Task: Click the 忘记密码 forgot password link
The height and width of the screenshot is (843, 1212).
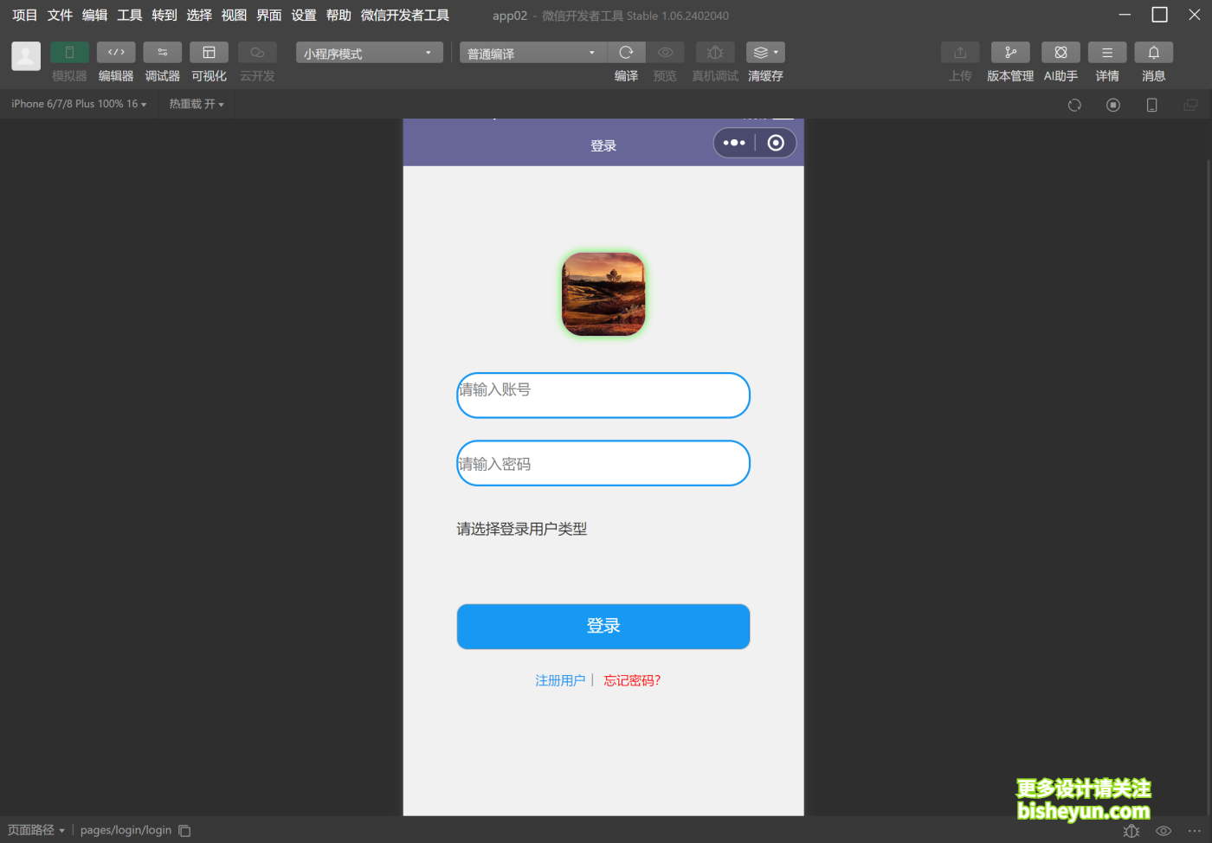Action: pos(632,680)
